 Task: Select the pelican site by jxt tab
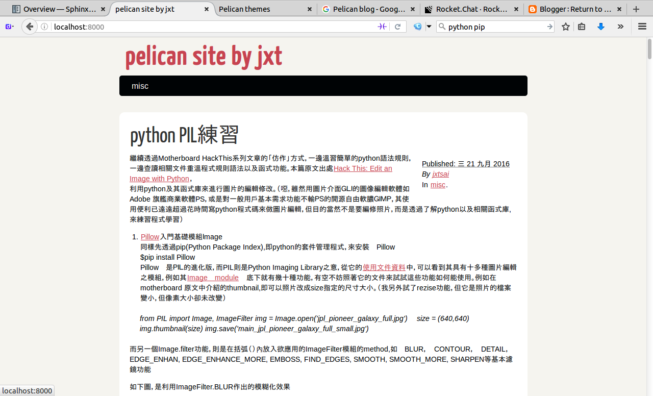tap(162, 9)
